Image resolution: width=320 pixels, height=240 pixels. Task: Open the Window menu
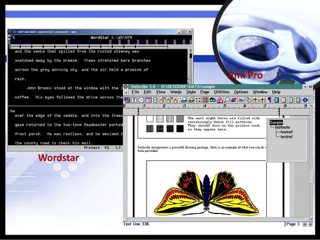click(x=260, y=92)
